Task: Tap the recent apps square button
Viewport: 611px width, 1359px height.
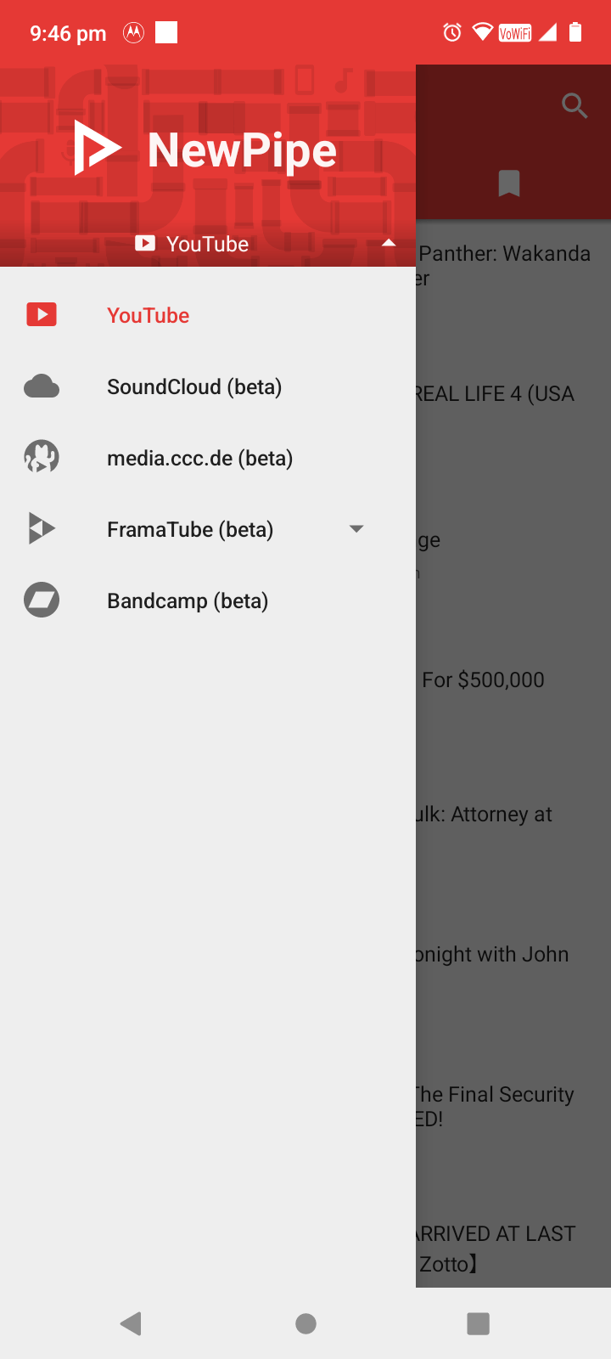Action: pyautogui.click(x=478, y=1323)
